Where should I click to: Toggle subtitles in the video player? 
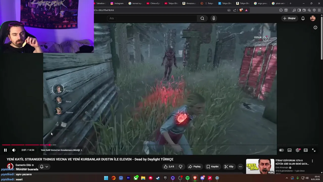[x=289, y=150]
